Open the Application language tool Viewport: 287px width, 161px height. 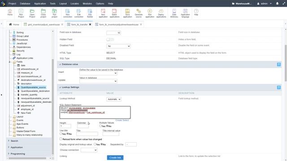click(185, 13)
